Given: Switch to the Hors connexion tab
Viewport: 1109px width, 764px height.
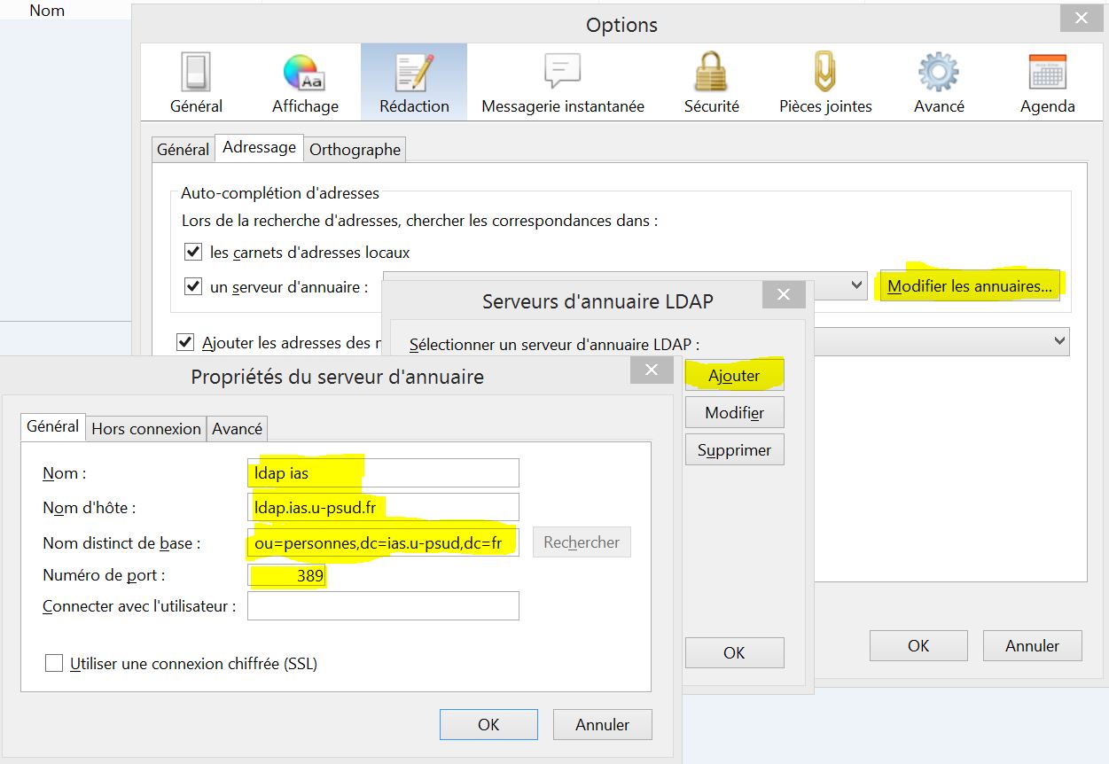Looking at the screenshot, I should (146, 428).
